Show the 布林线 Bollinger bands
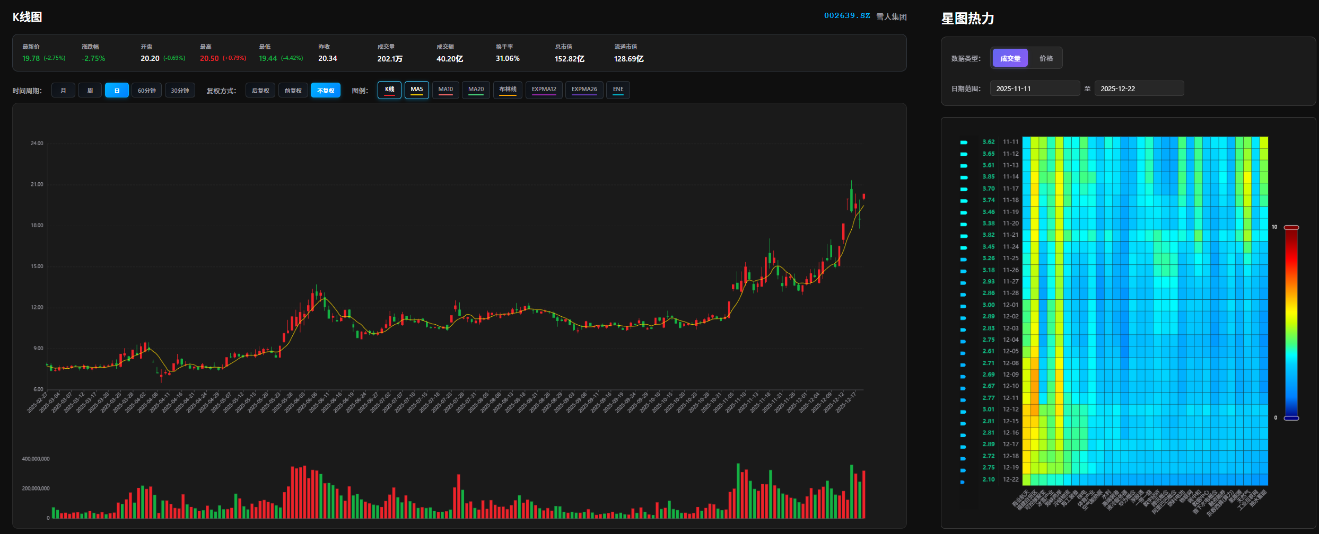1319x534 pixels. click(508, 90)
